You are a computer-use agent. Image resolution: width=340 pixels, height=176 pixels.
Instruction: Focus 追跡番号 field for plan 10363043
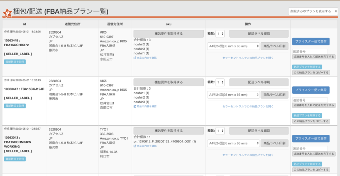310,149
